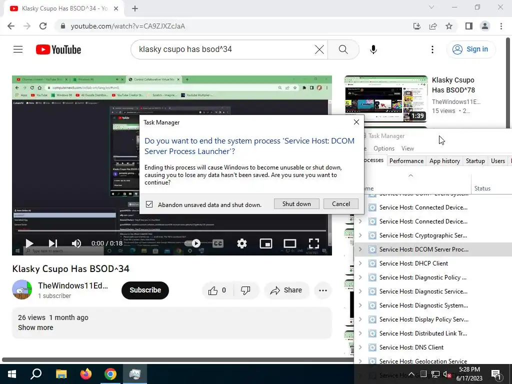This screenshot has width=512, height=384.
Task: Open the YouTube hamburger guide menu
Action: (18, 49)
